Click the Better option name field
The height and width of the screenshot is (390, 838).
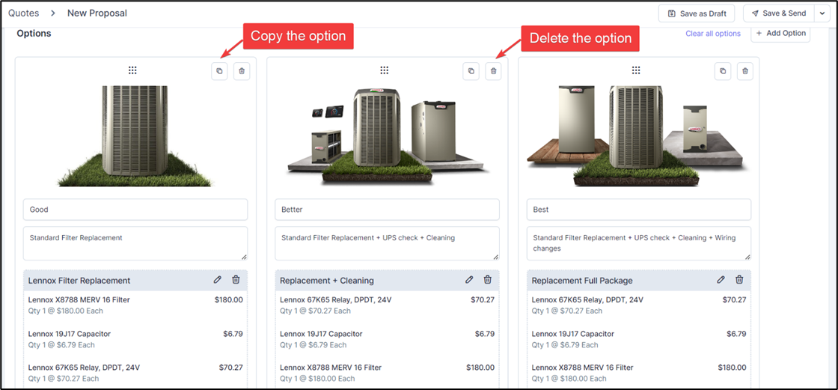[x=387, y=210]
